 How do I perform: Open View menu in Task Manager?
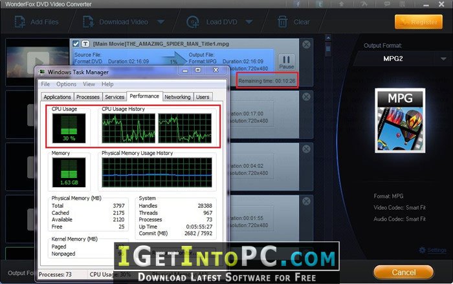(89, 84)
